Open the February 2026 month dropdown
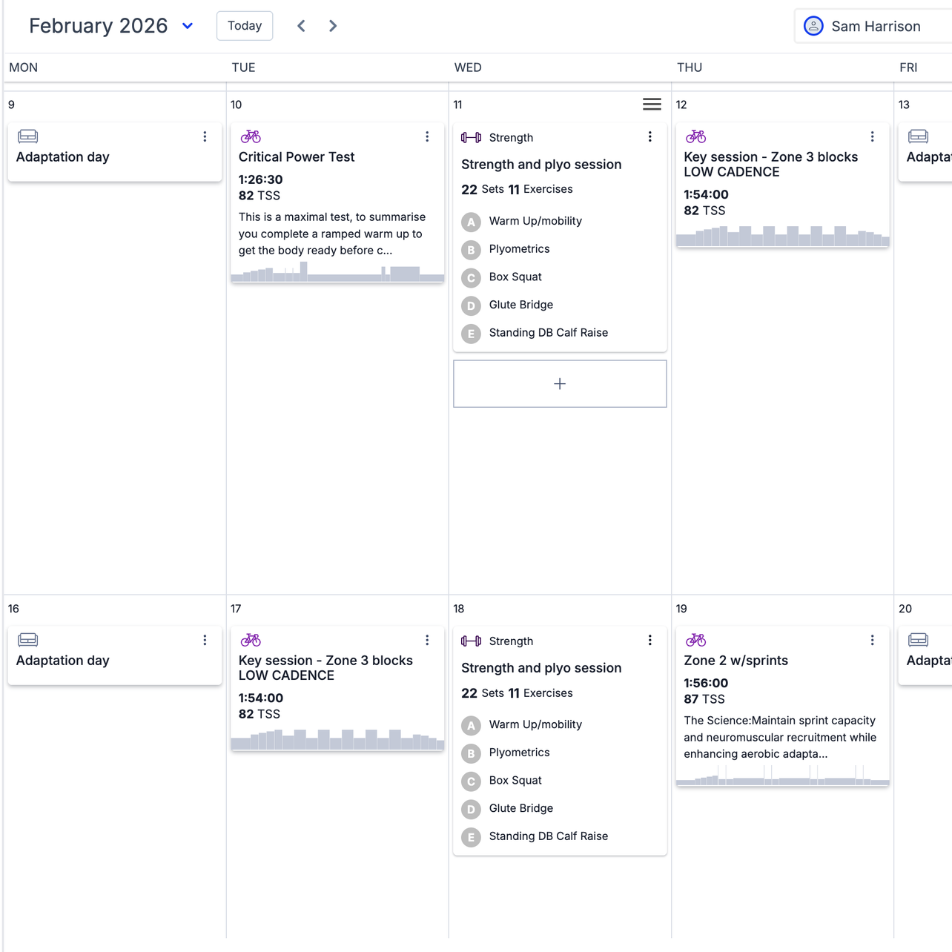The width and height of the screenshot is (952, 952). [187, 26]
